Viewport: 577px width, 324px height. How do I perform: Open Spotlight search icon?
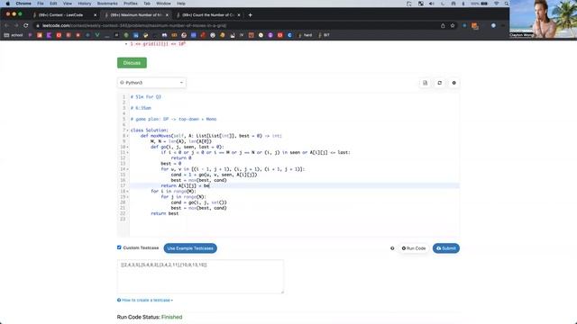pos(507,4)
